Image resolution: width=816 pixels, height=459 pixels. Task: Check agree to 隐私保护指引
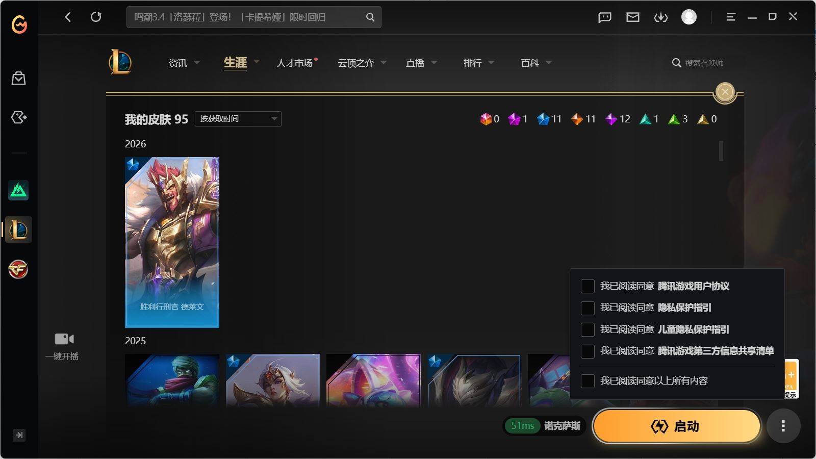[588, 308]
